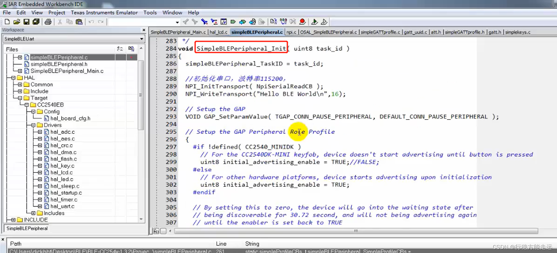Click the Find Previous toolbar icon
Image resolution: width=557 pixels, height=253 pixels.
(x=186, y=22)
